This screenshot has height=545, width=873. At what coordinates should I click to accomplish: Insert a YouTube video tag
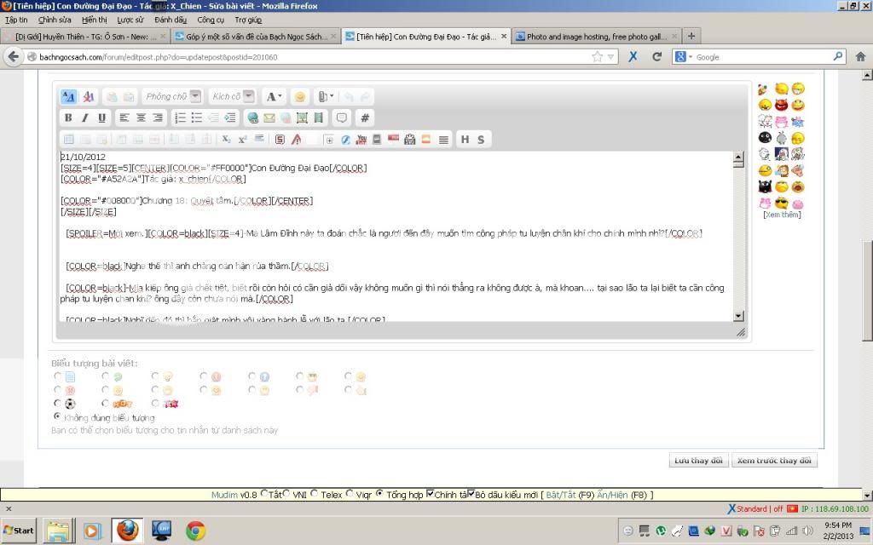click(361, 139)
